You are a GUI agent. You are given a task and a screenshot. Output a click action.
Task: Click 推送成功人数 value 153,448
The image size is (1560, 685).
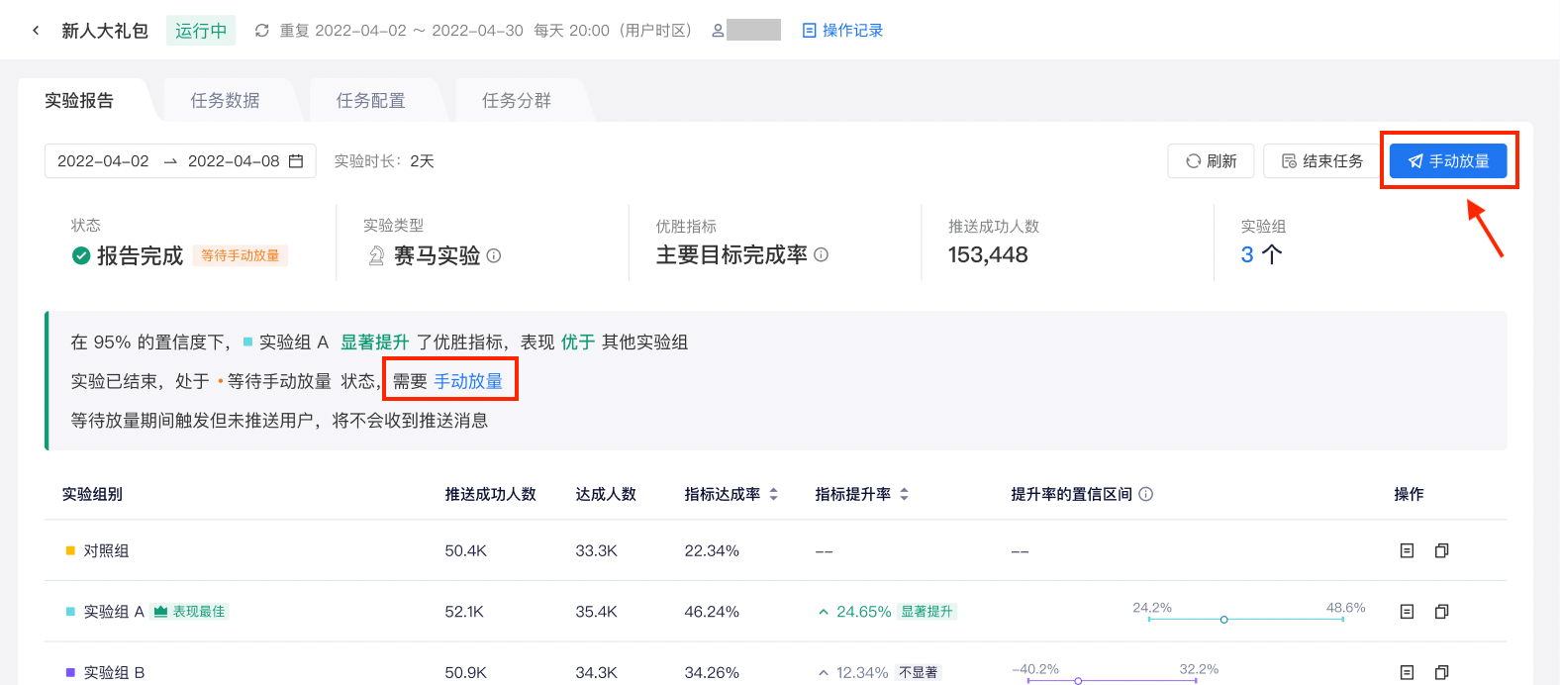tap(988, 254)
